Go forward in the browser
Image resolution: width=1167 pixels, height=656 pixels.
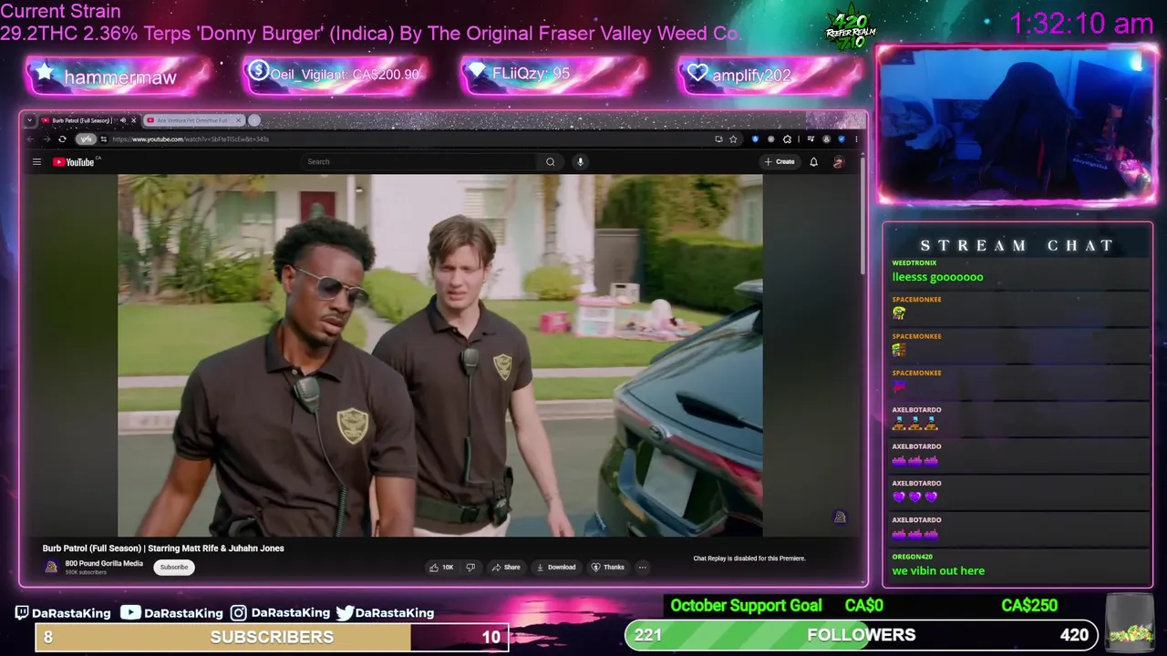click(46, 139)
